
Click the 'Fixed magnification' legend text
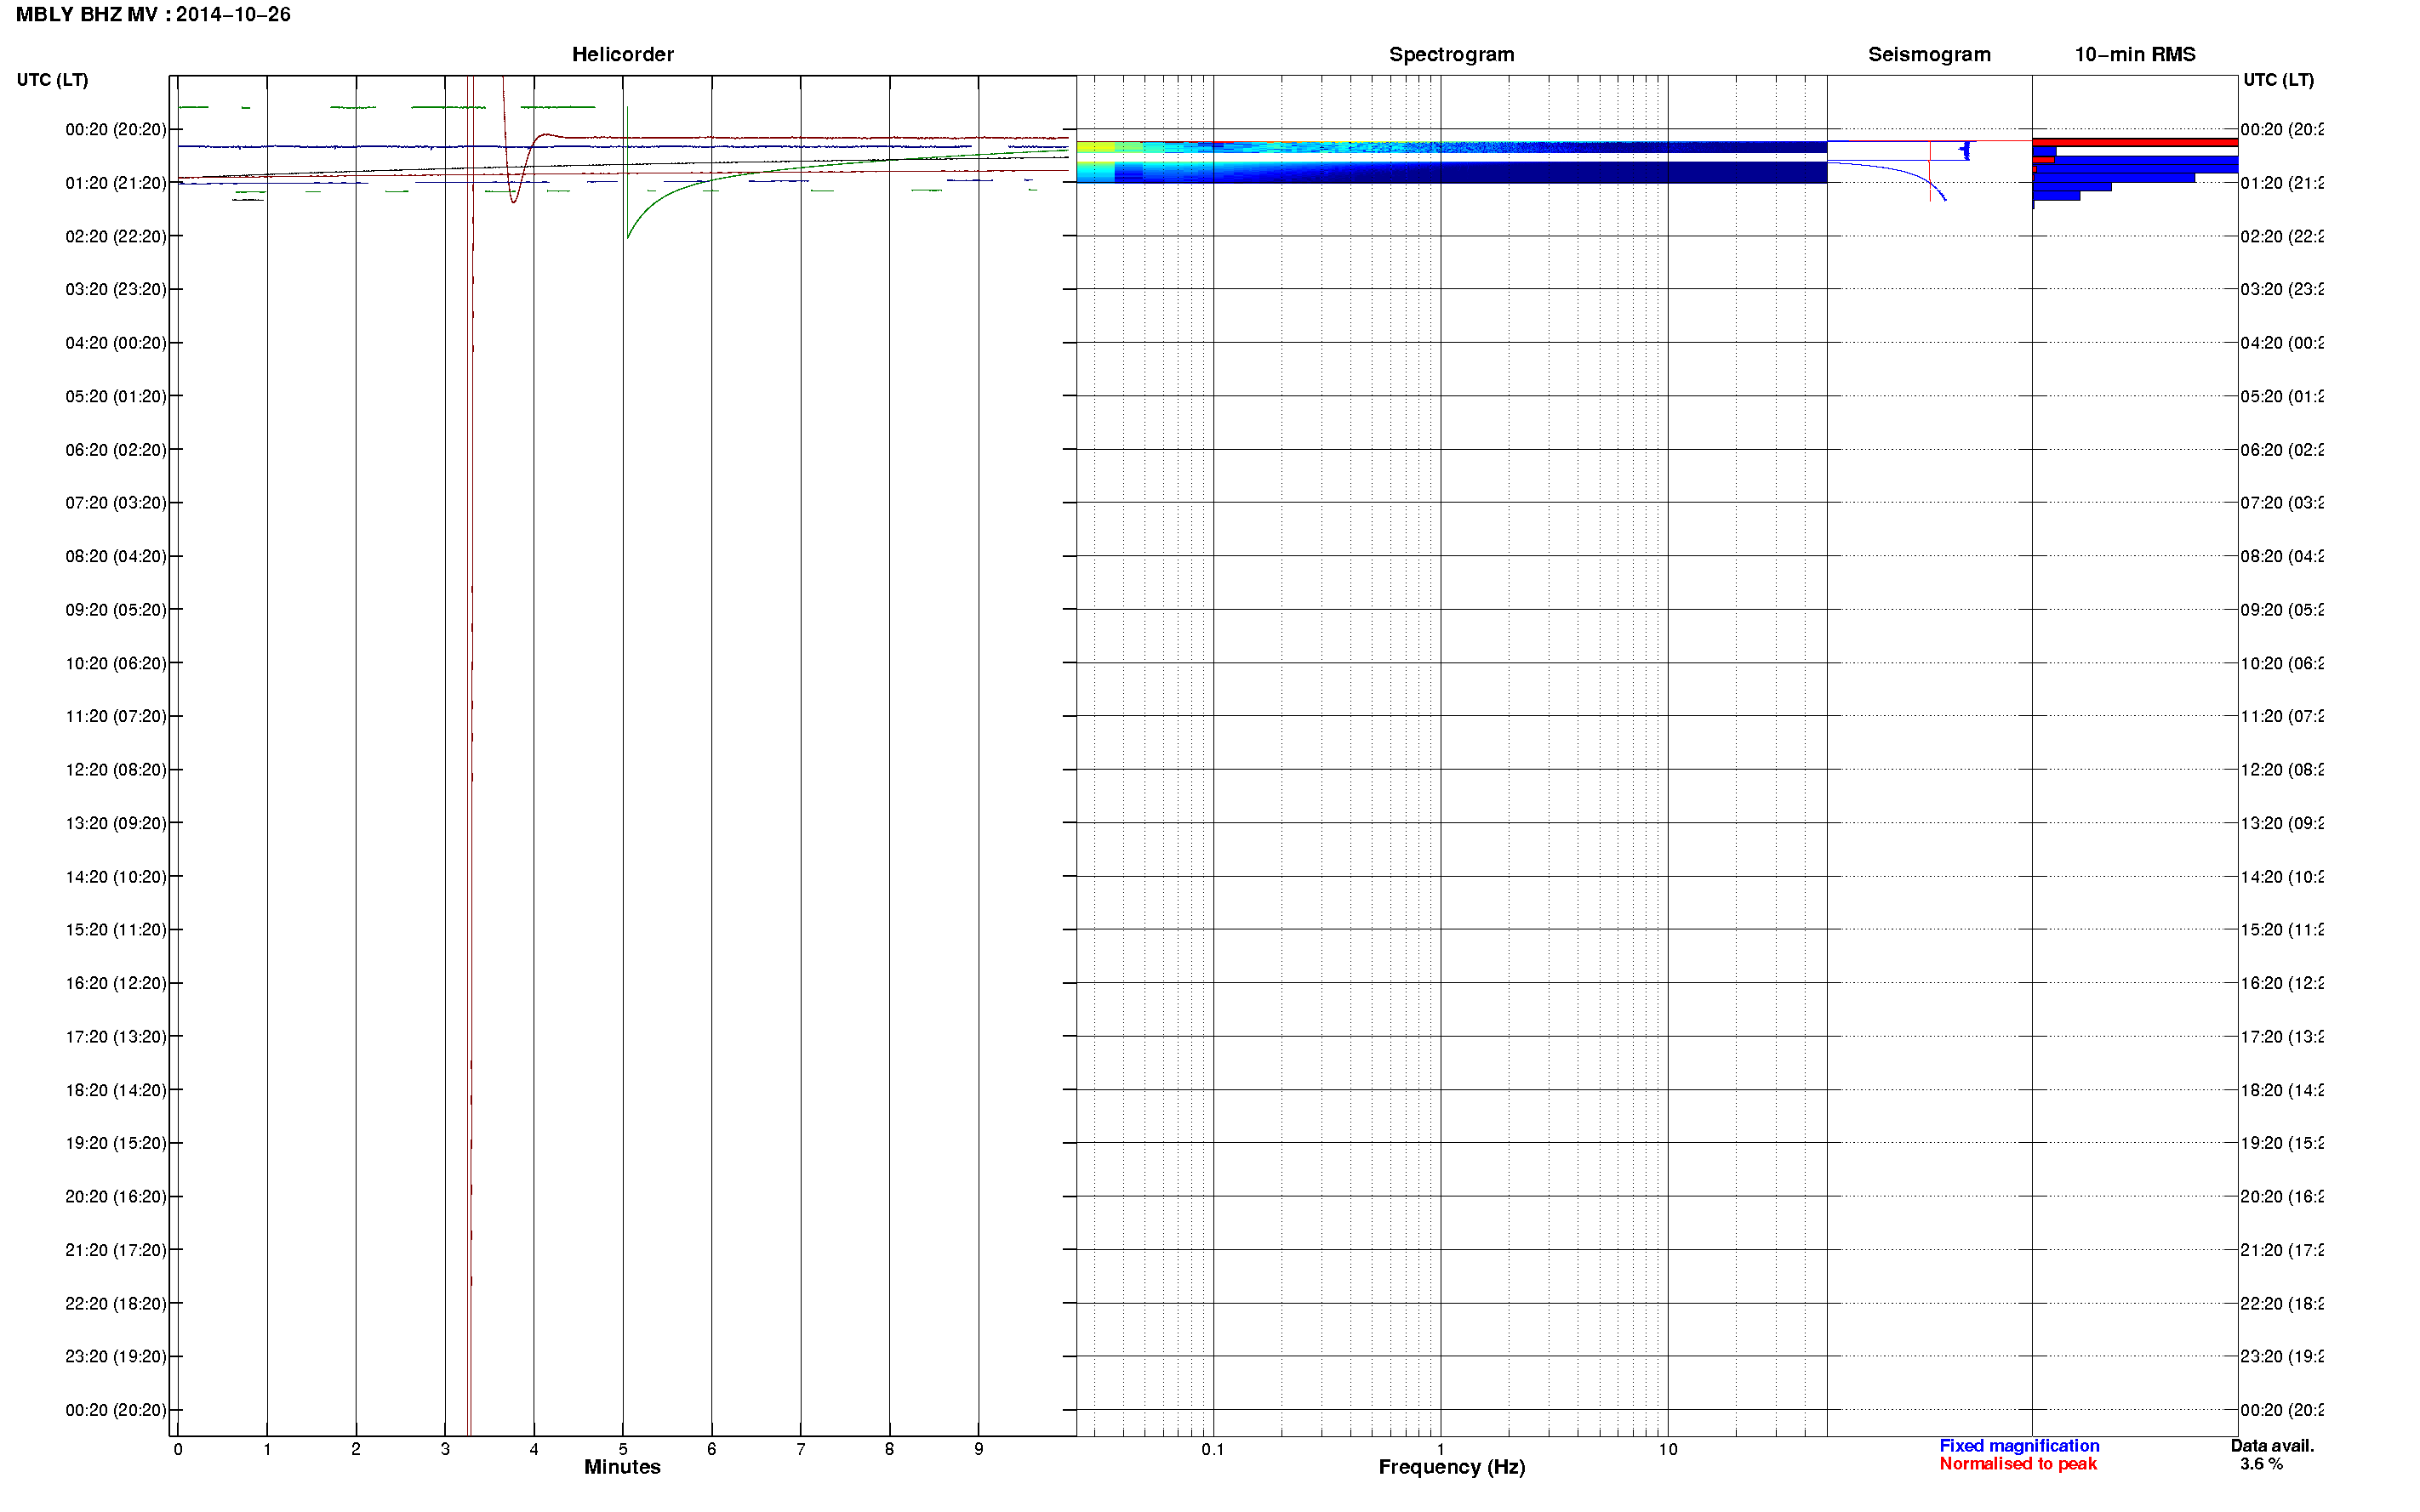point(2019,1446)
